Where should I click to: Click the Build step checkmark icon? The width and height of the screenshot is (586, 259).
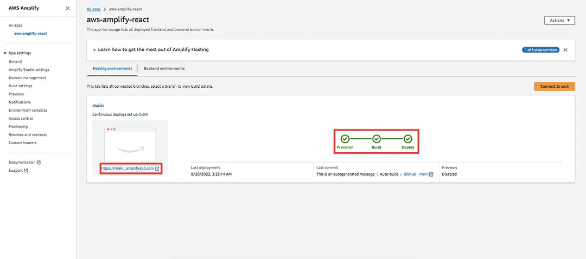point(377,139)
